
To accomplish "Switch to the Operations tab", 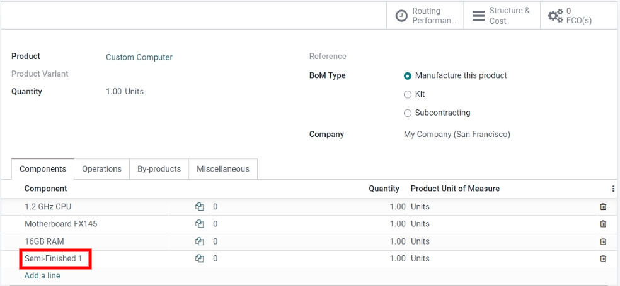I will tap(101, 169).
